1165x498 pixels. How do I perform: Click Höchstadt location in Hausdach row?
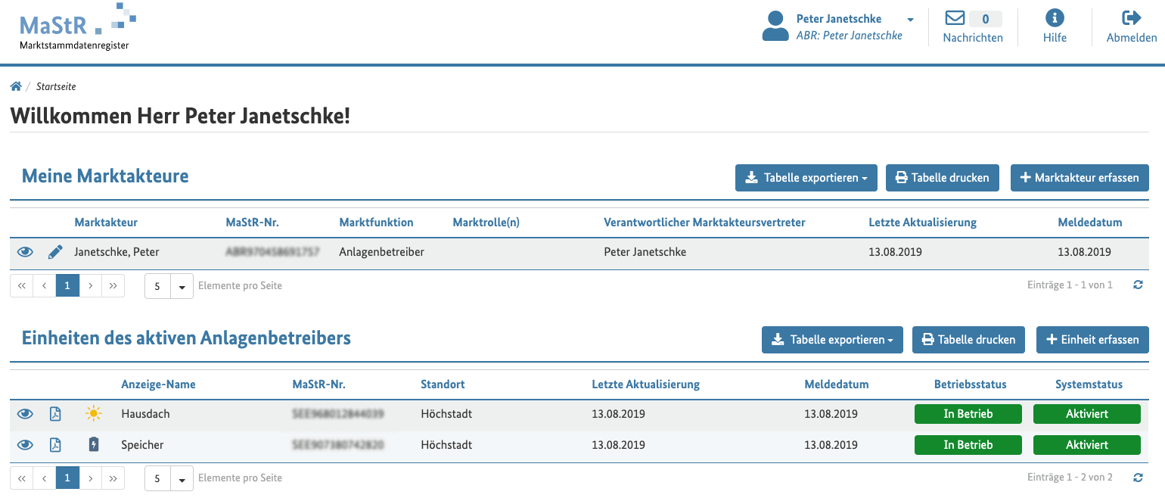tap(446, 414)
